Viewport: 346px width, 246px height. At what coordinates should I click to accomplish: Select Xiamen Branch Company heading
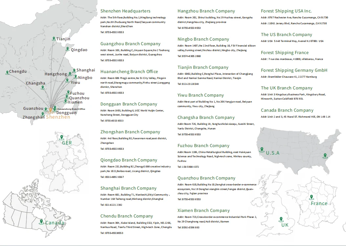click(204, 211)
